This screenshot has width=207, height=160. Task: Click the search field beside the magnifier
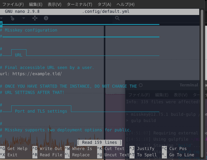pos(156,18)
